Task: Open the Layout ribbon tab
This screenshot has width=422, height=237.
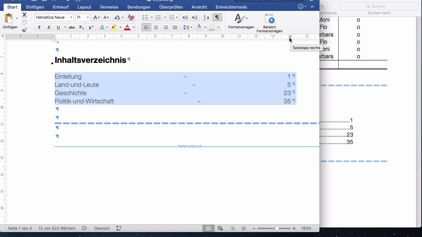Action: (84, 7)
